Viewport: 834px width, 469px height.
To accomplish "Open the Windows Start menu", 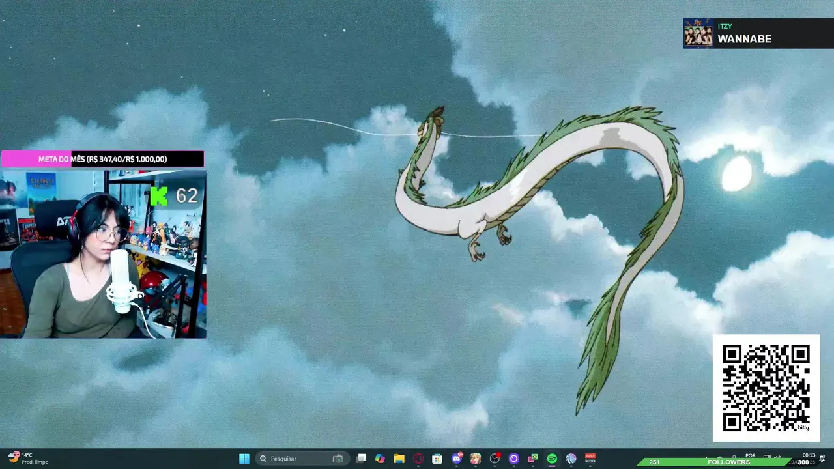I will point(244,459).
